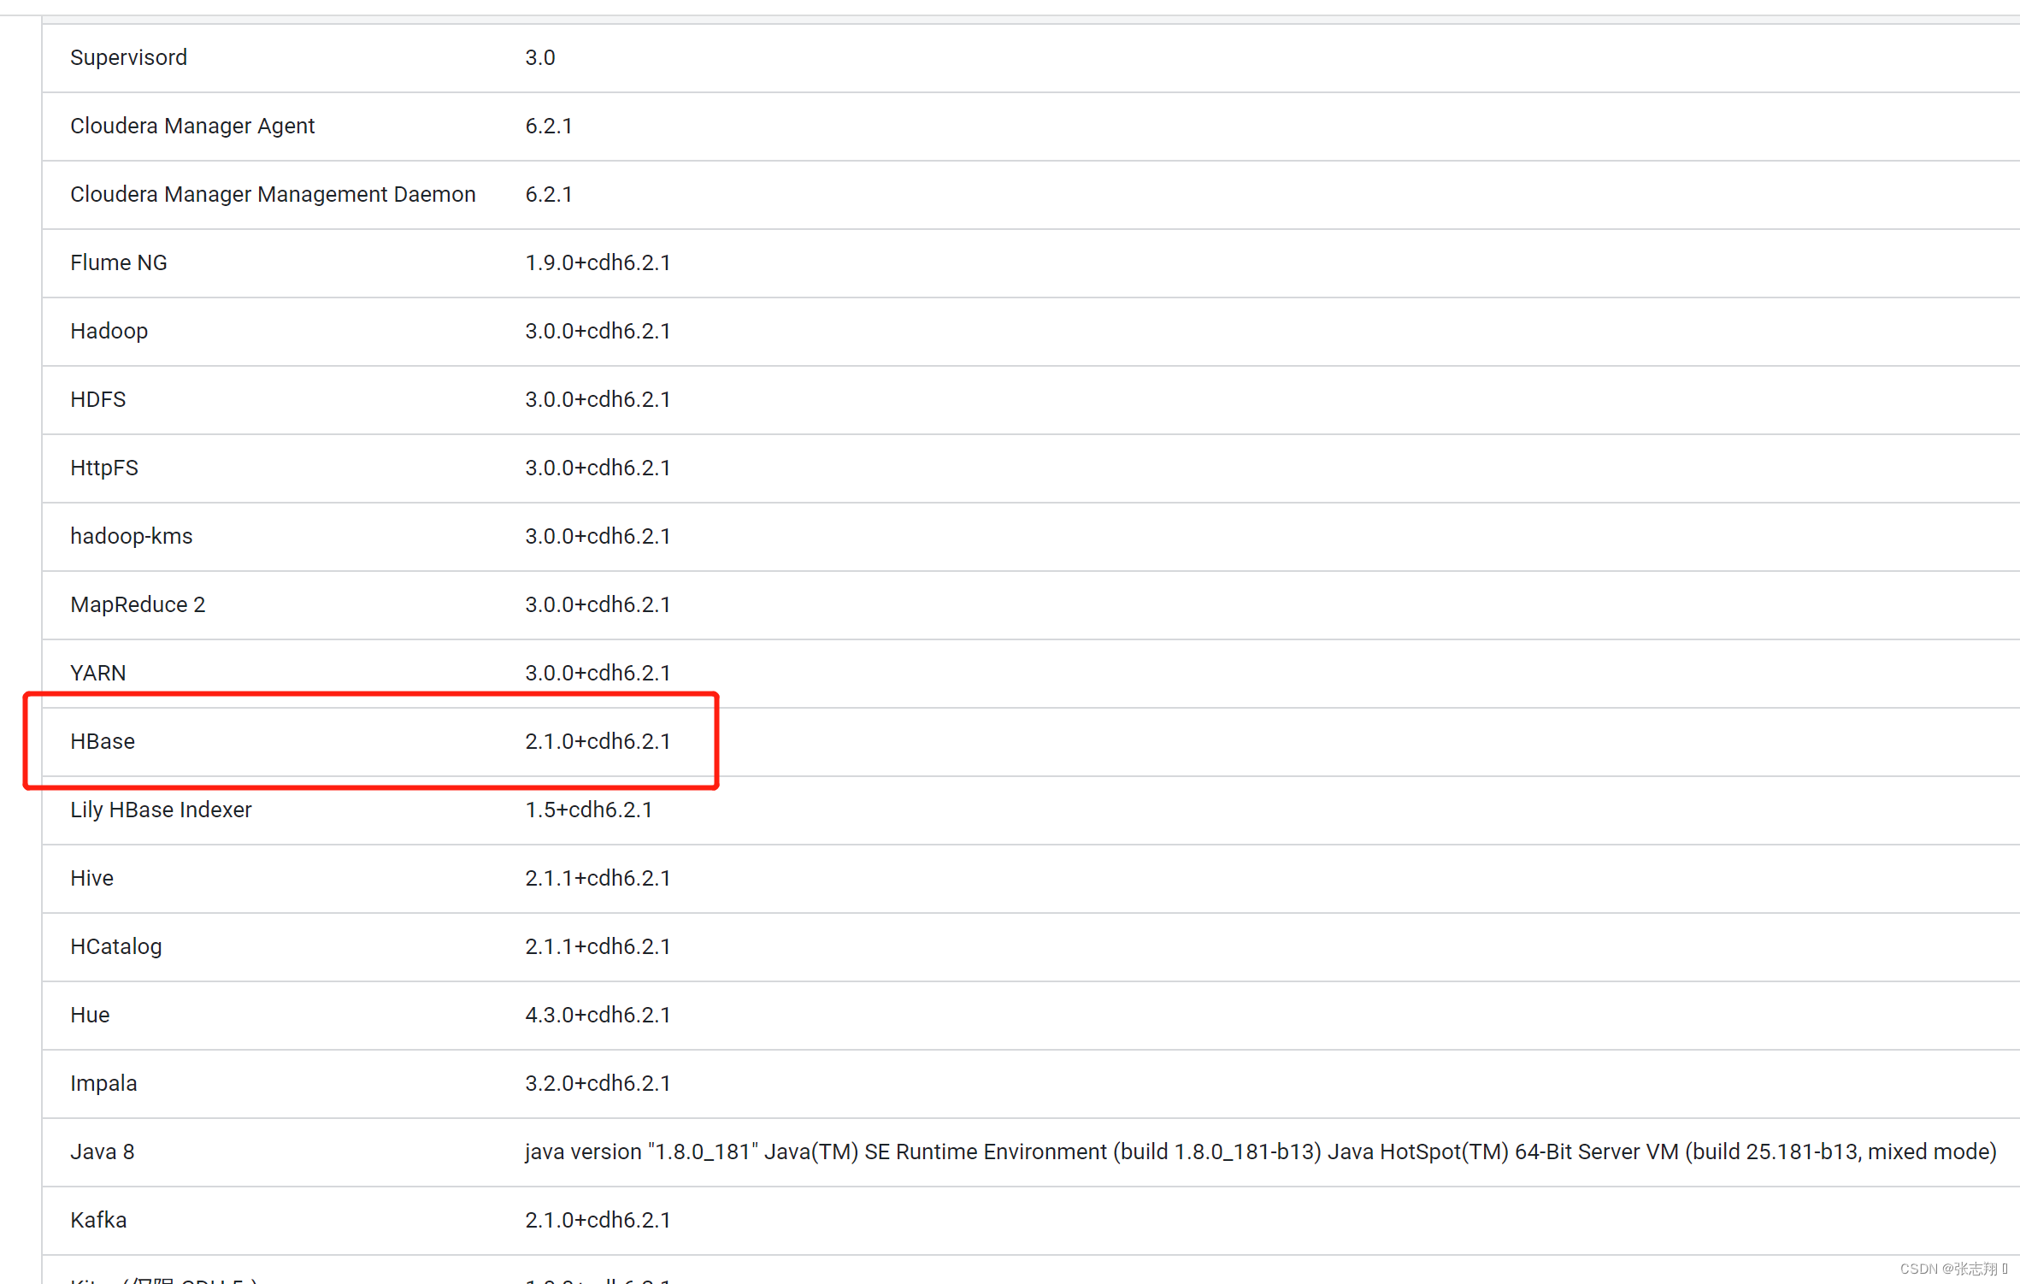Click the Hue version 4.3.0+cdh6.2.1

(598, 1015)
